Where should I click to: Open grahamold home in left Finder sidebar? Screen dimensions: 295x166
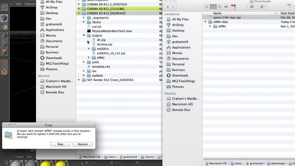pos(53,24)
